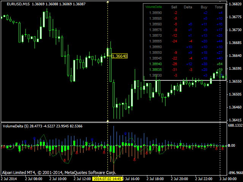This screenshot has width=243, height=182.
Task: Click the Total column header
Action: point(219,7)
